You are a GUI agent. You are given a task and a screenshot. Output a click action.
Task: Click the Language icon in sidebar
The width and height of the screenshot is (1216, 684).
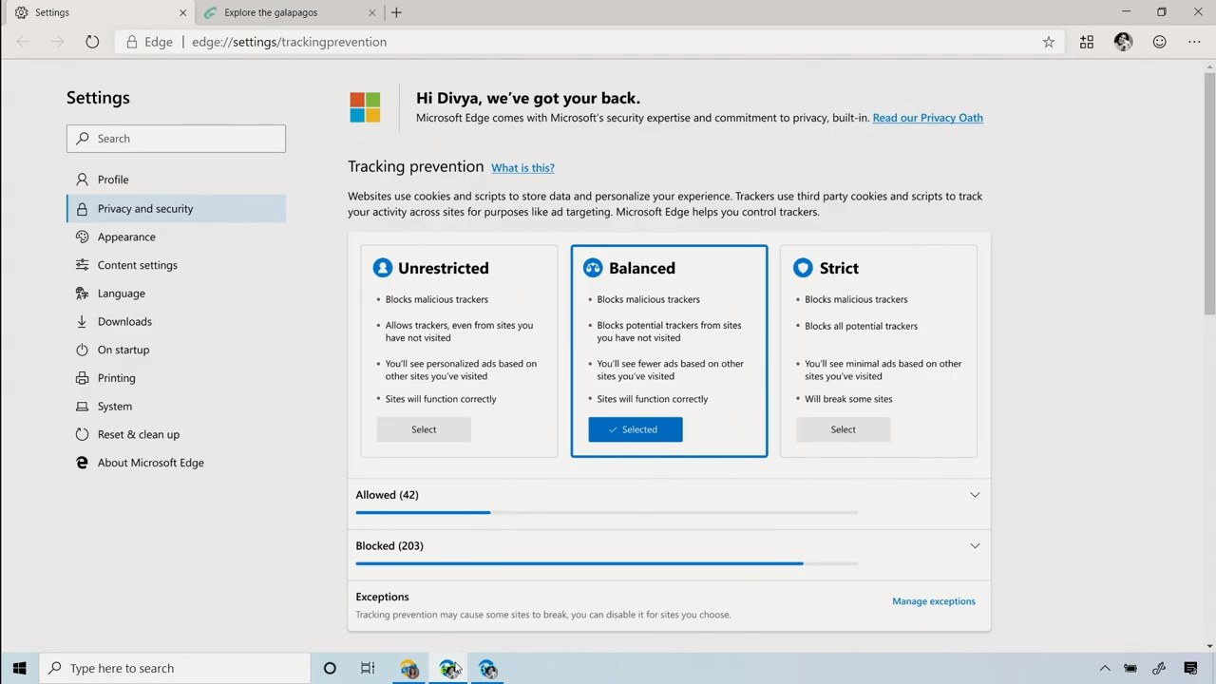tap(82, 294)
